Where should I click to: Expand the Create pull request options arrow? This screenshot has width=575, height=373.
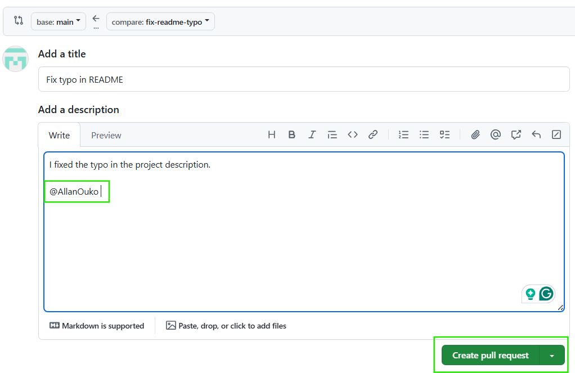click(552, 355)
